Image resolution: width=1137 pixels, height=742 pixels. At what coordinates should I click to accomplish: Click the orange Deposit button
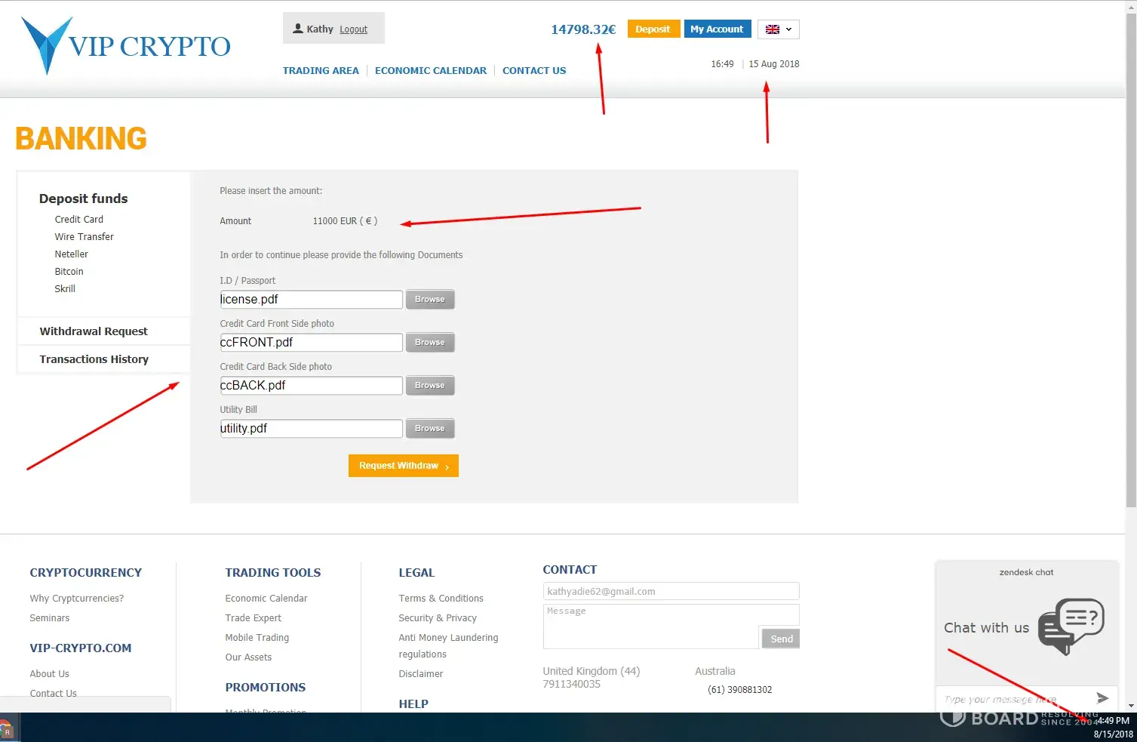click(x=653, y=29)
